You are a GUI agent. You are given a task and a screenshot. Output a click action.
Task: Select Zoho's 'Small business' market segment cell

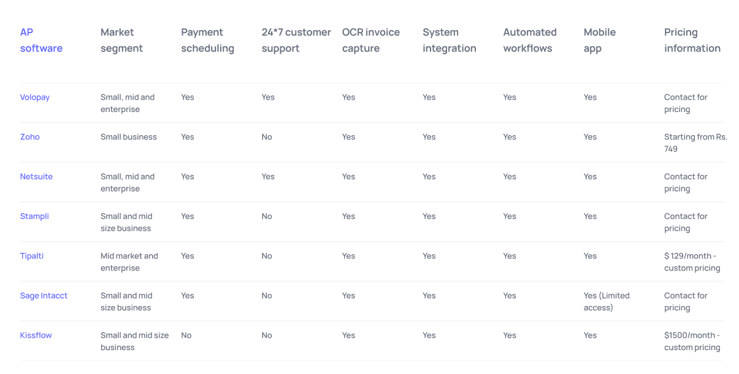click(129, 137)
